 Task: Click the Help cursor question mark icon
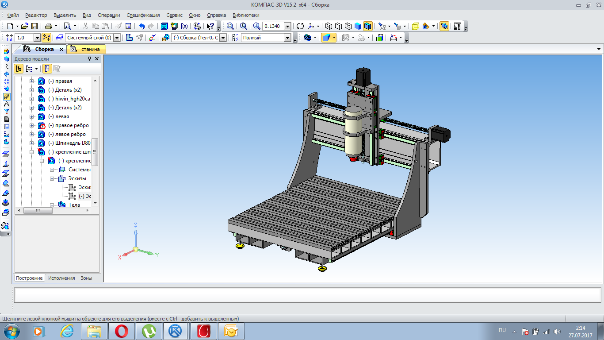point(210,26)
